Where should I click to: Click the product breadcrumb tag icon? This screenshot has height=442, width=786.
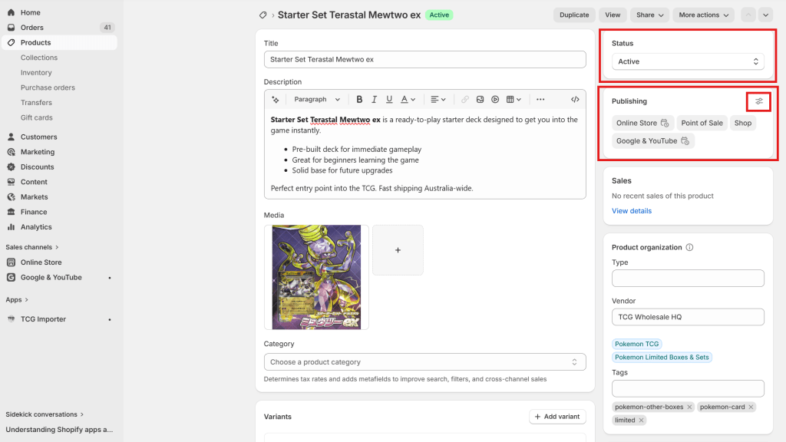(x=263, y=15)
